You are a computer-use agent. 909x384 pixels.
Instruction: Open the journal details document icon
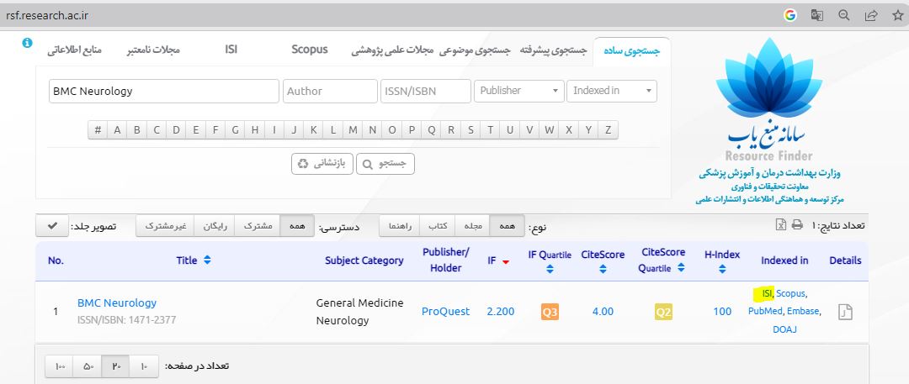(845, 312)
